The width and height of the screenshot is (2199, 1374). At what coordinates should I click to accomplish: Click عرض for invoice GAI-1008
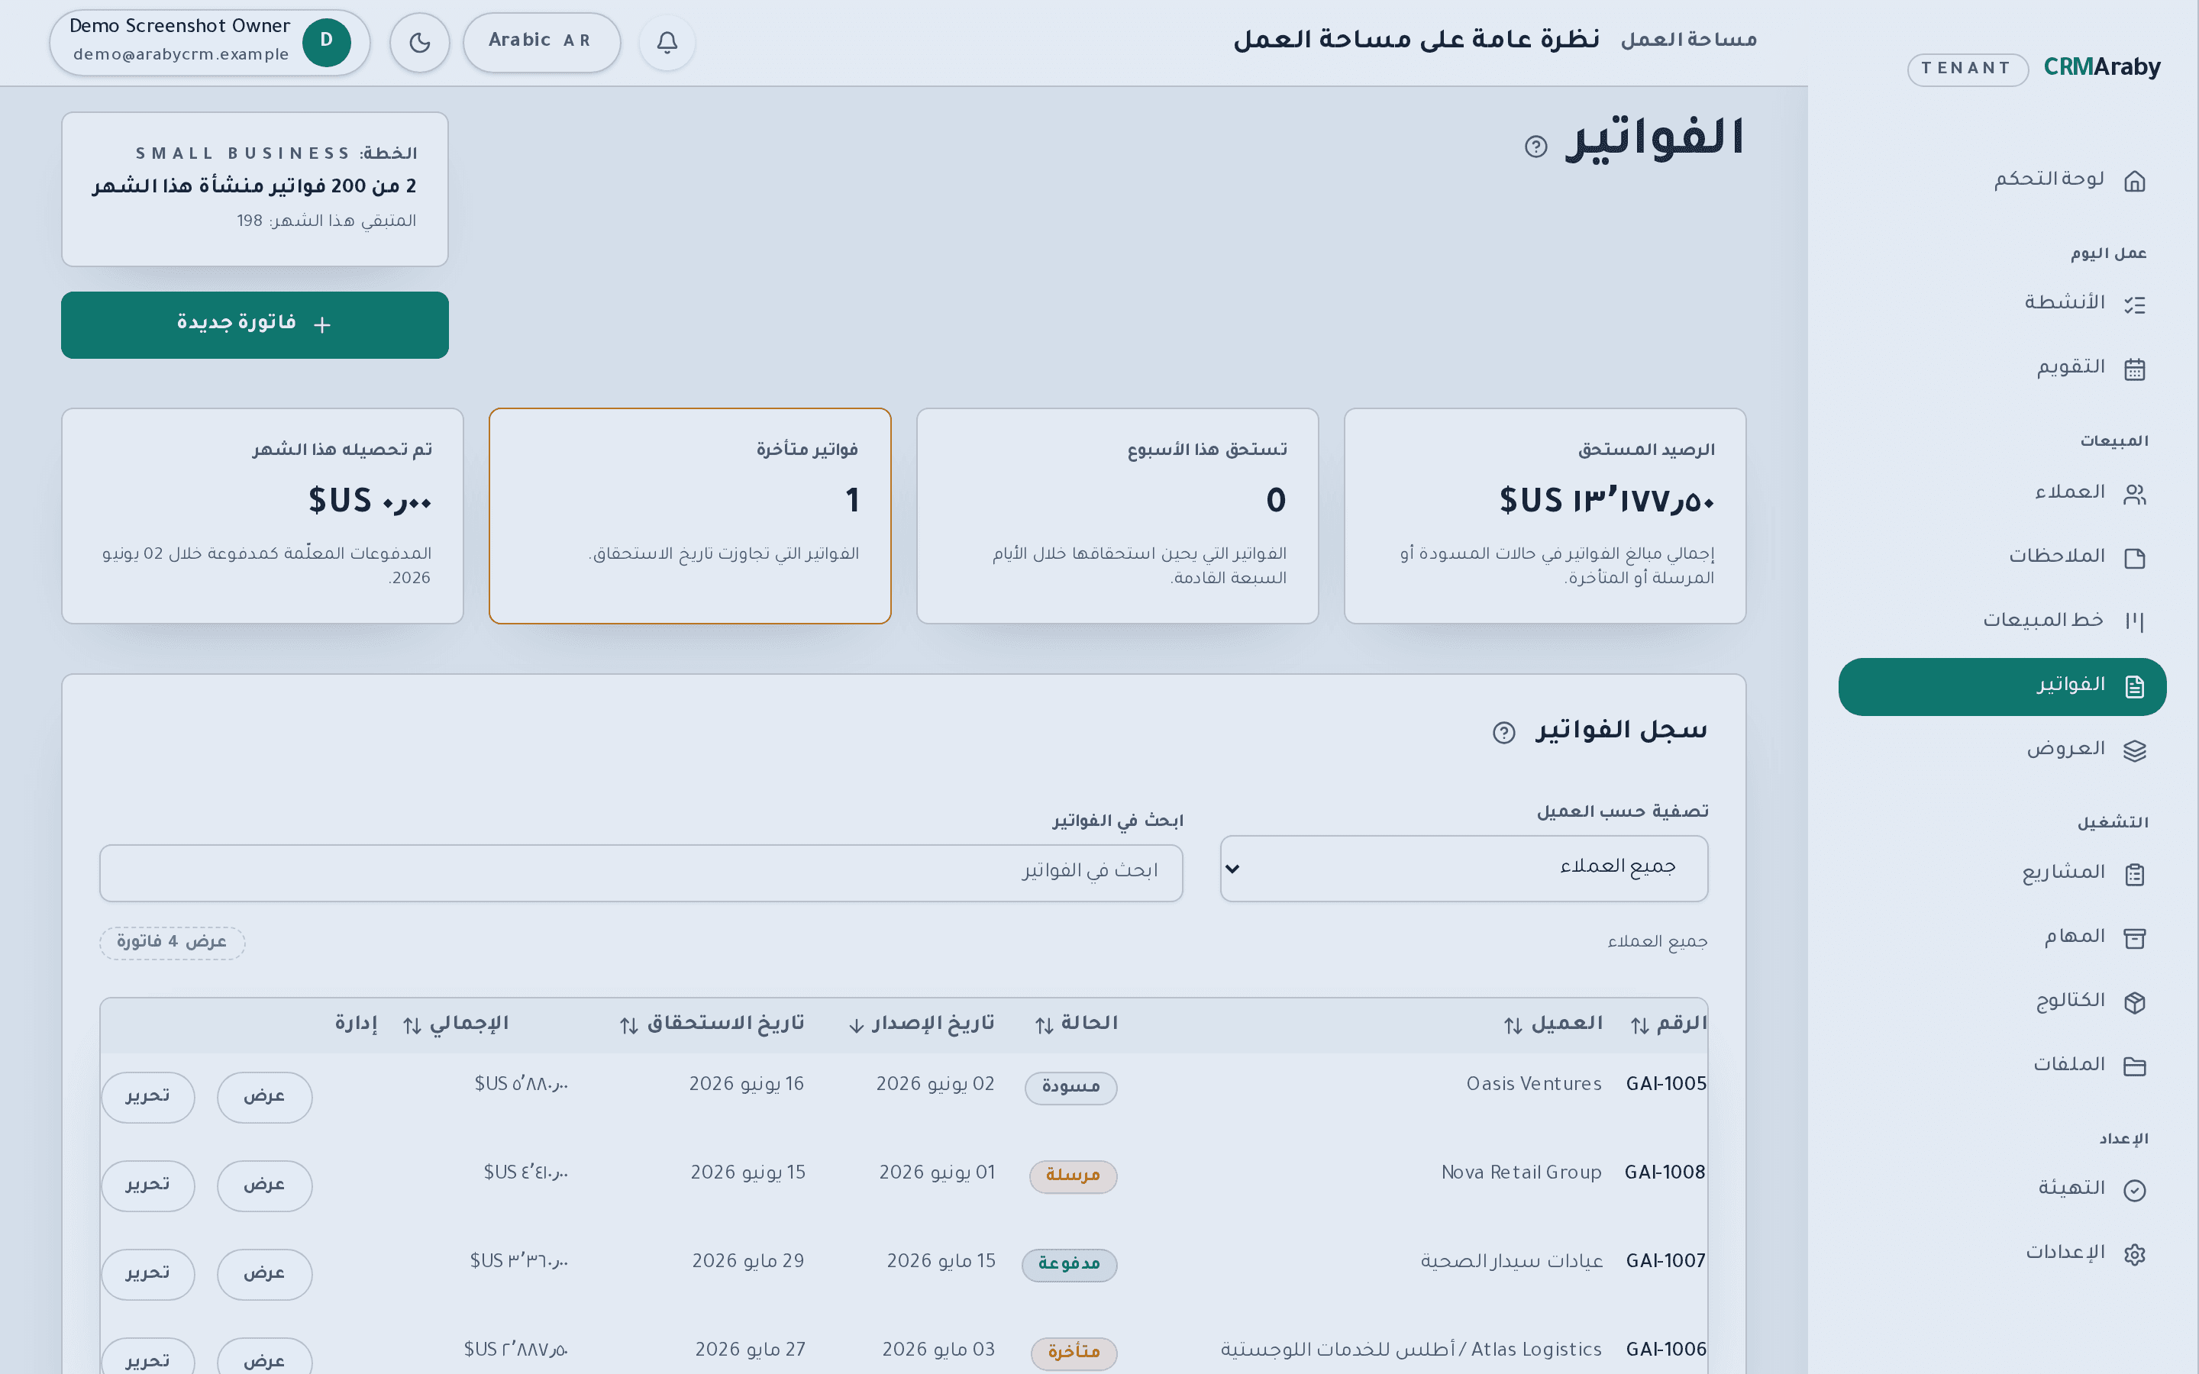[x=264, y=1185]
